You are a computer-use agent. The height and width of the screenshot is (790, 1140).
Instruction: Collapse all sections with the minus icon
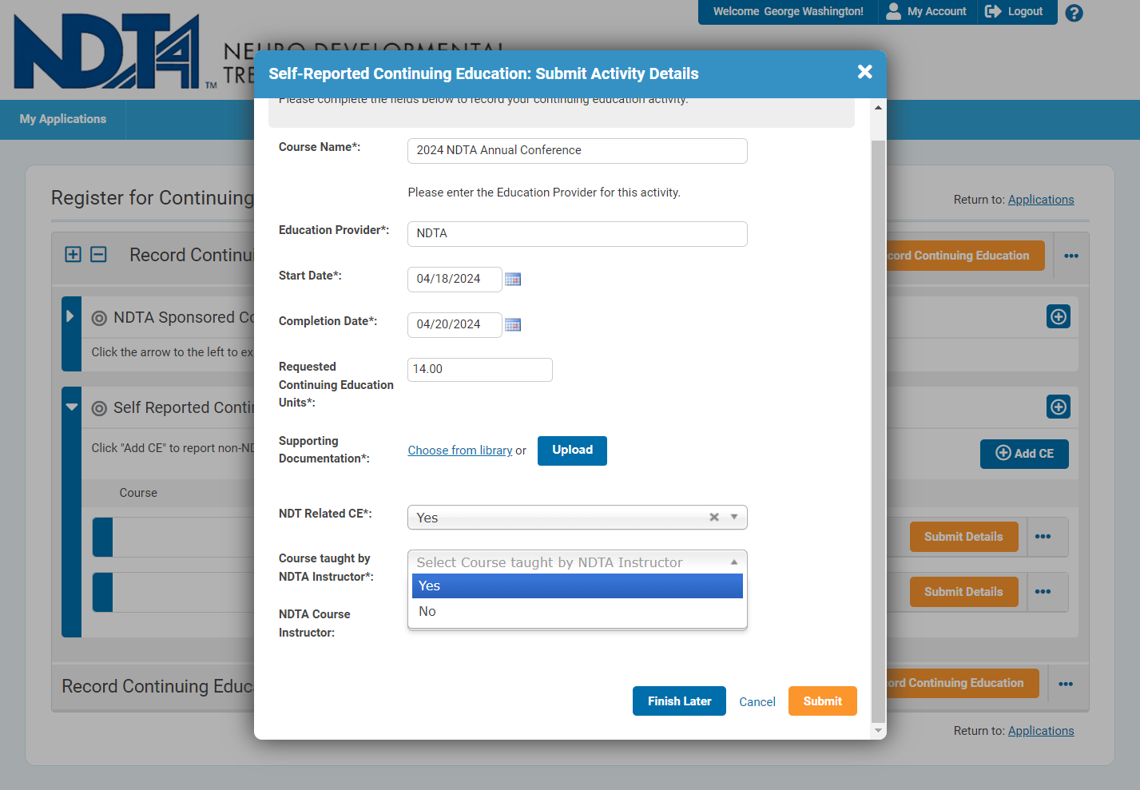click(x=98, y=255)
